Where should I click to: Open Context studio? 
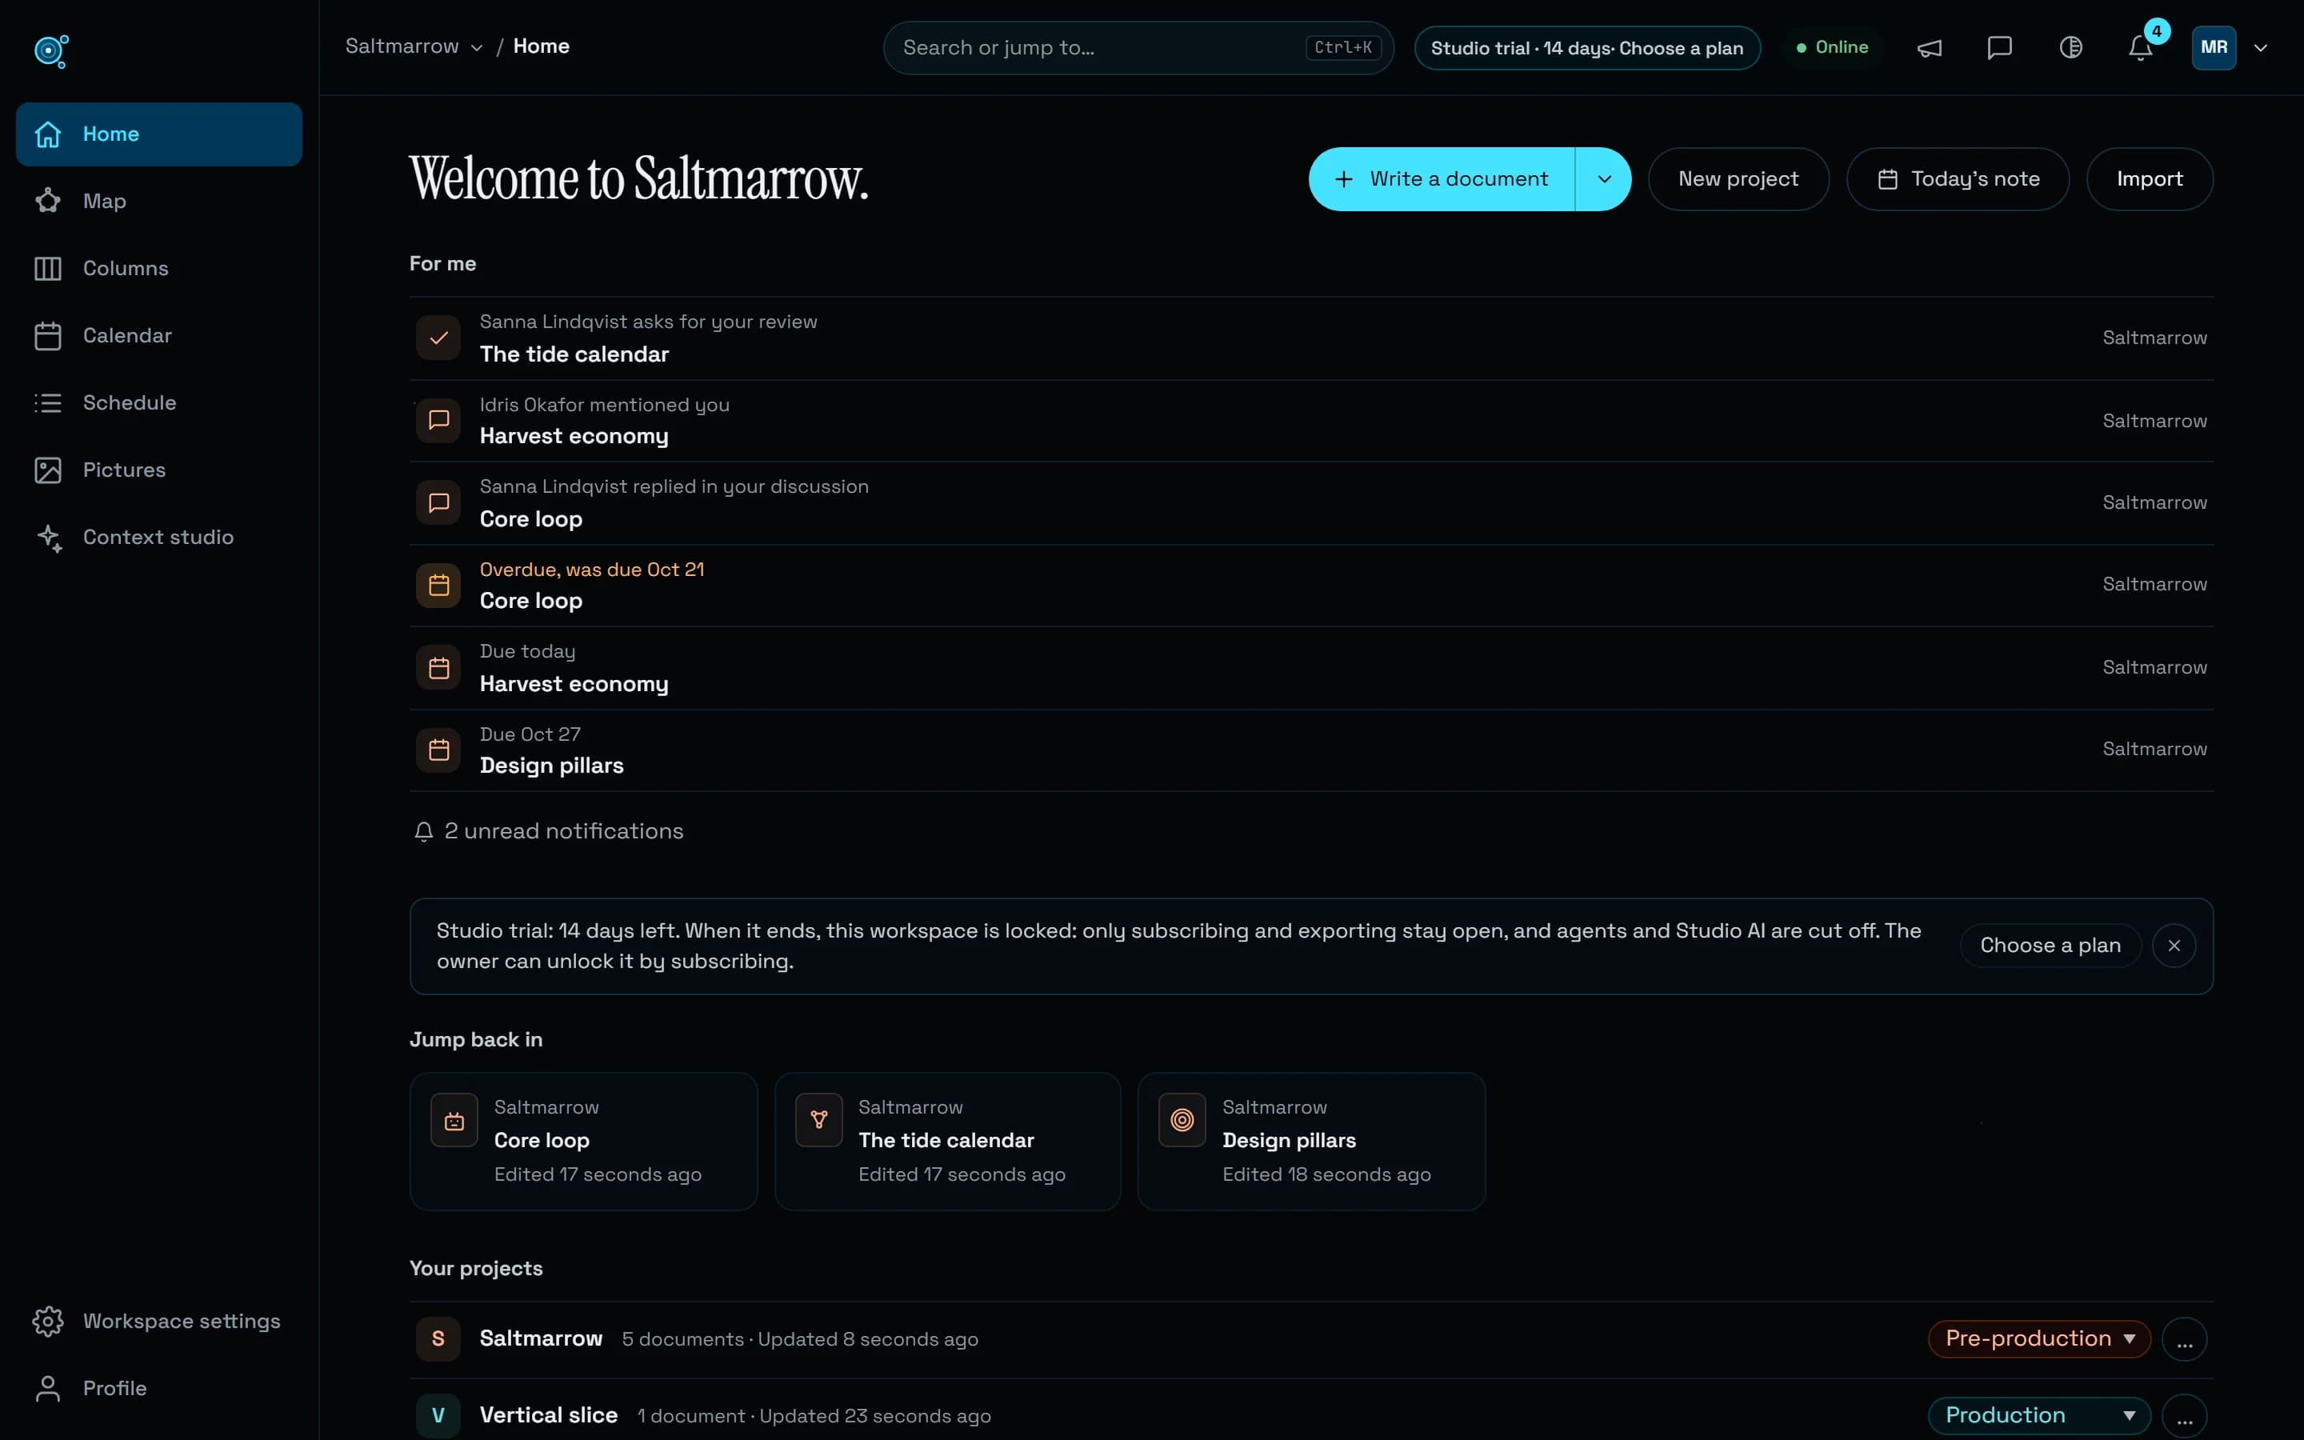point(159,537)
